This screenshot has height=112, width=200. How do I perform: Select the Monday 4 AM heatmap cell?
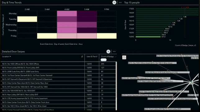click(x=67, y=14)
